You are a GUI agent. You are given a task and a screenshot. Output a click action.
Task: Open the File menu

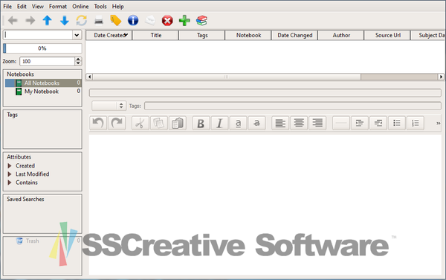(7, 6)
